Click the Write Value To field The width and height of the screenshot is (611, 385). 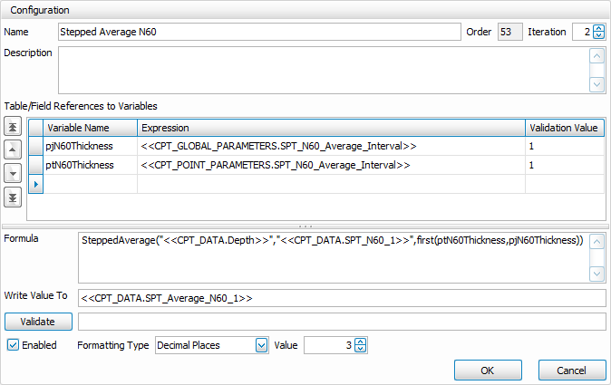pos(342,298)
